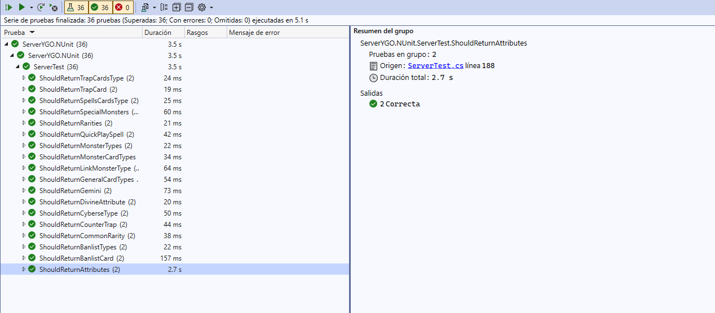The image size is (715, 313).
Task: Click the Mensaje de error column header
Action: 288,33
